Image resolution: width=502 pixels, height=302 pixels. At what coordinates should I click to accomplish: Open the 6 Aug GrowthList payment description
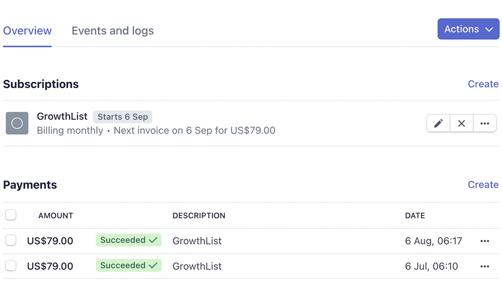pos(197,241)
